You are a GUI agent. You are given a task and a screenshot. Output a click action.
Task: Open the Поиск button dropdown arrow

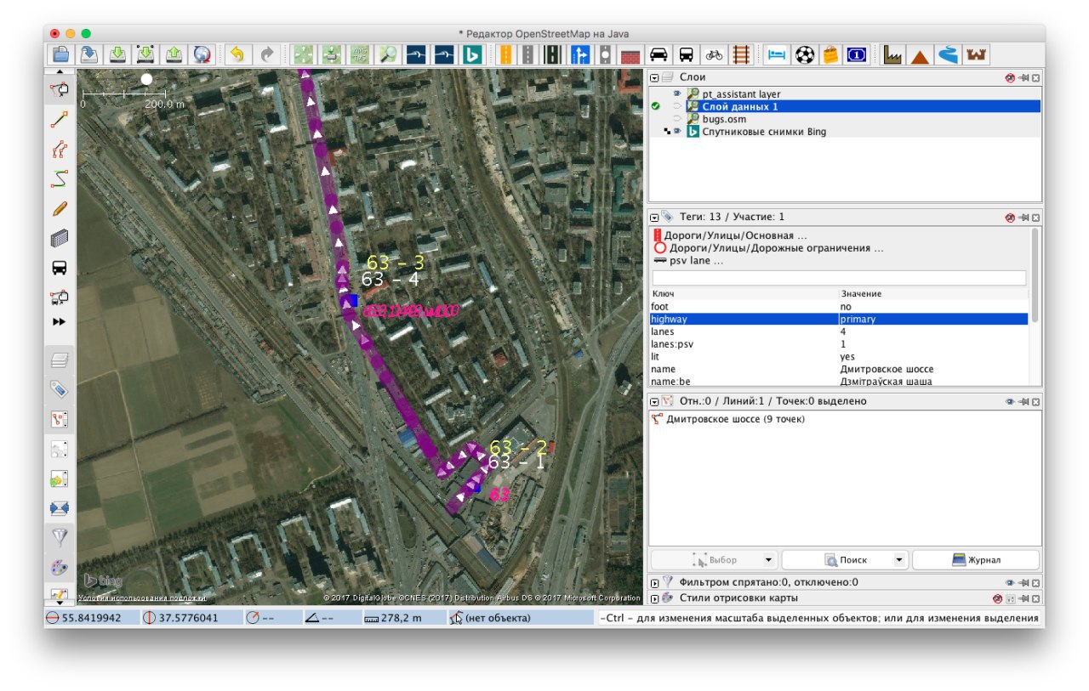click(899, 560)
